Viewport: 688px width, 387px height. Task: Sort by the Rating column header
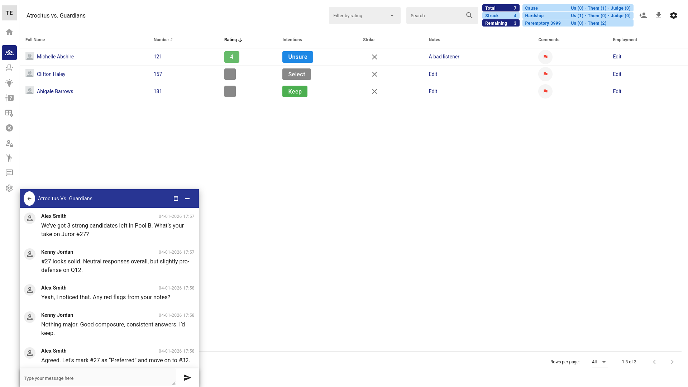click(233, 40)
